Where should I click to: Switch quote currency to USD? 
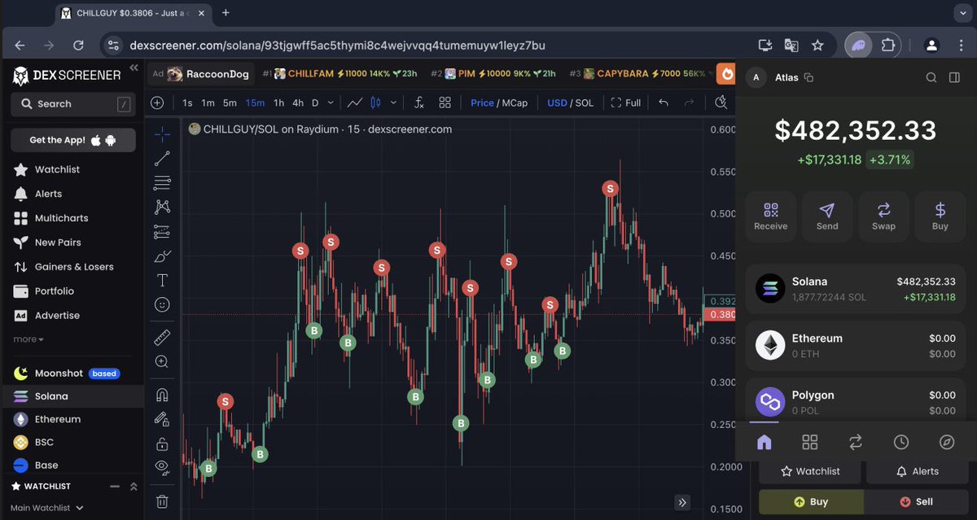[x=557, y=103]
